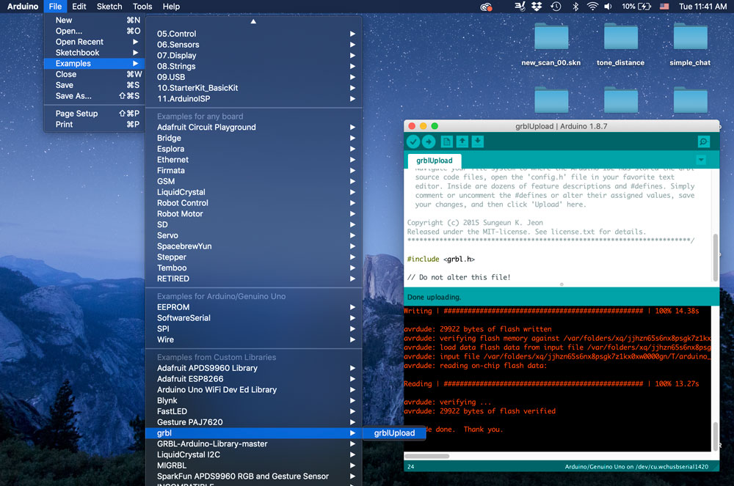
Task: Click the Arduino application menu
Action: tap(23, 7)
